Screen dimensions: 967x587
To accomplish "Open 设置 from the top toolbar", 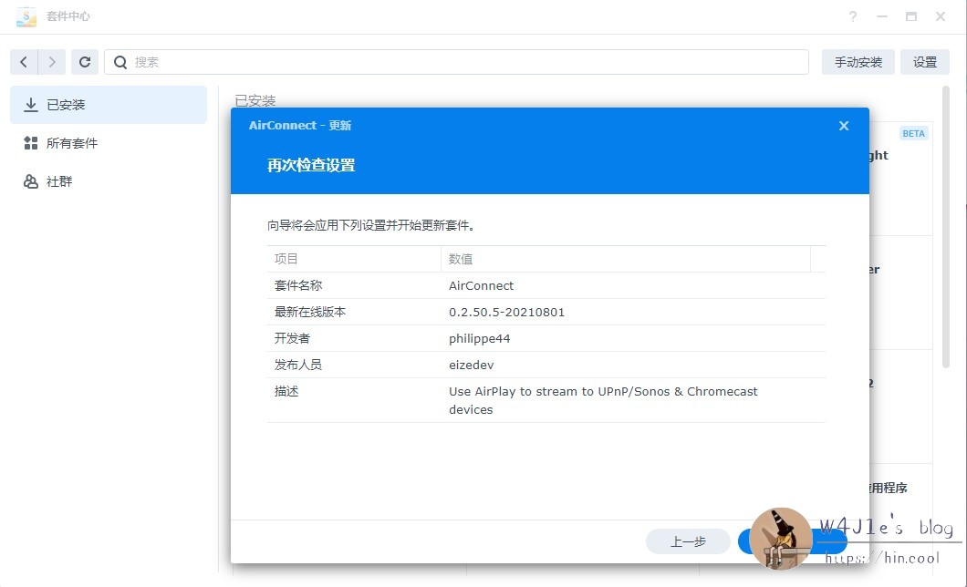I will point(925,61).
